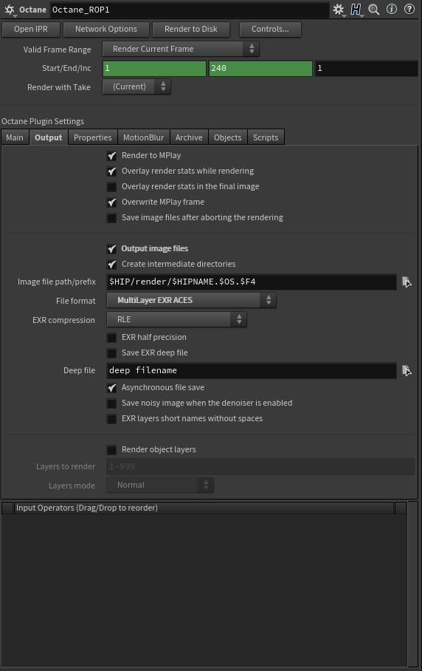This screenshot has height=671, width=422.
Task: Click the Image file path/prefix field
Action: (x=251, y=282)
